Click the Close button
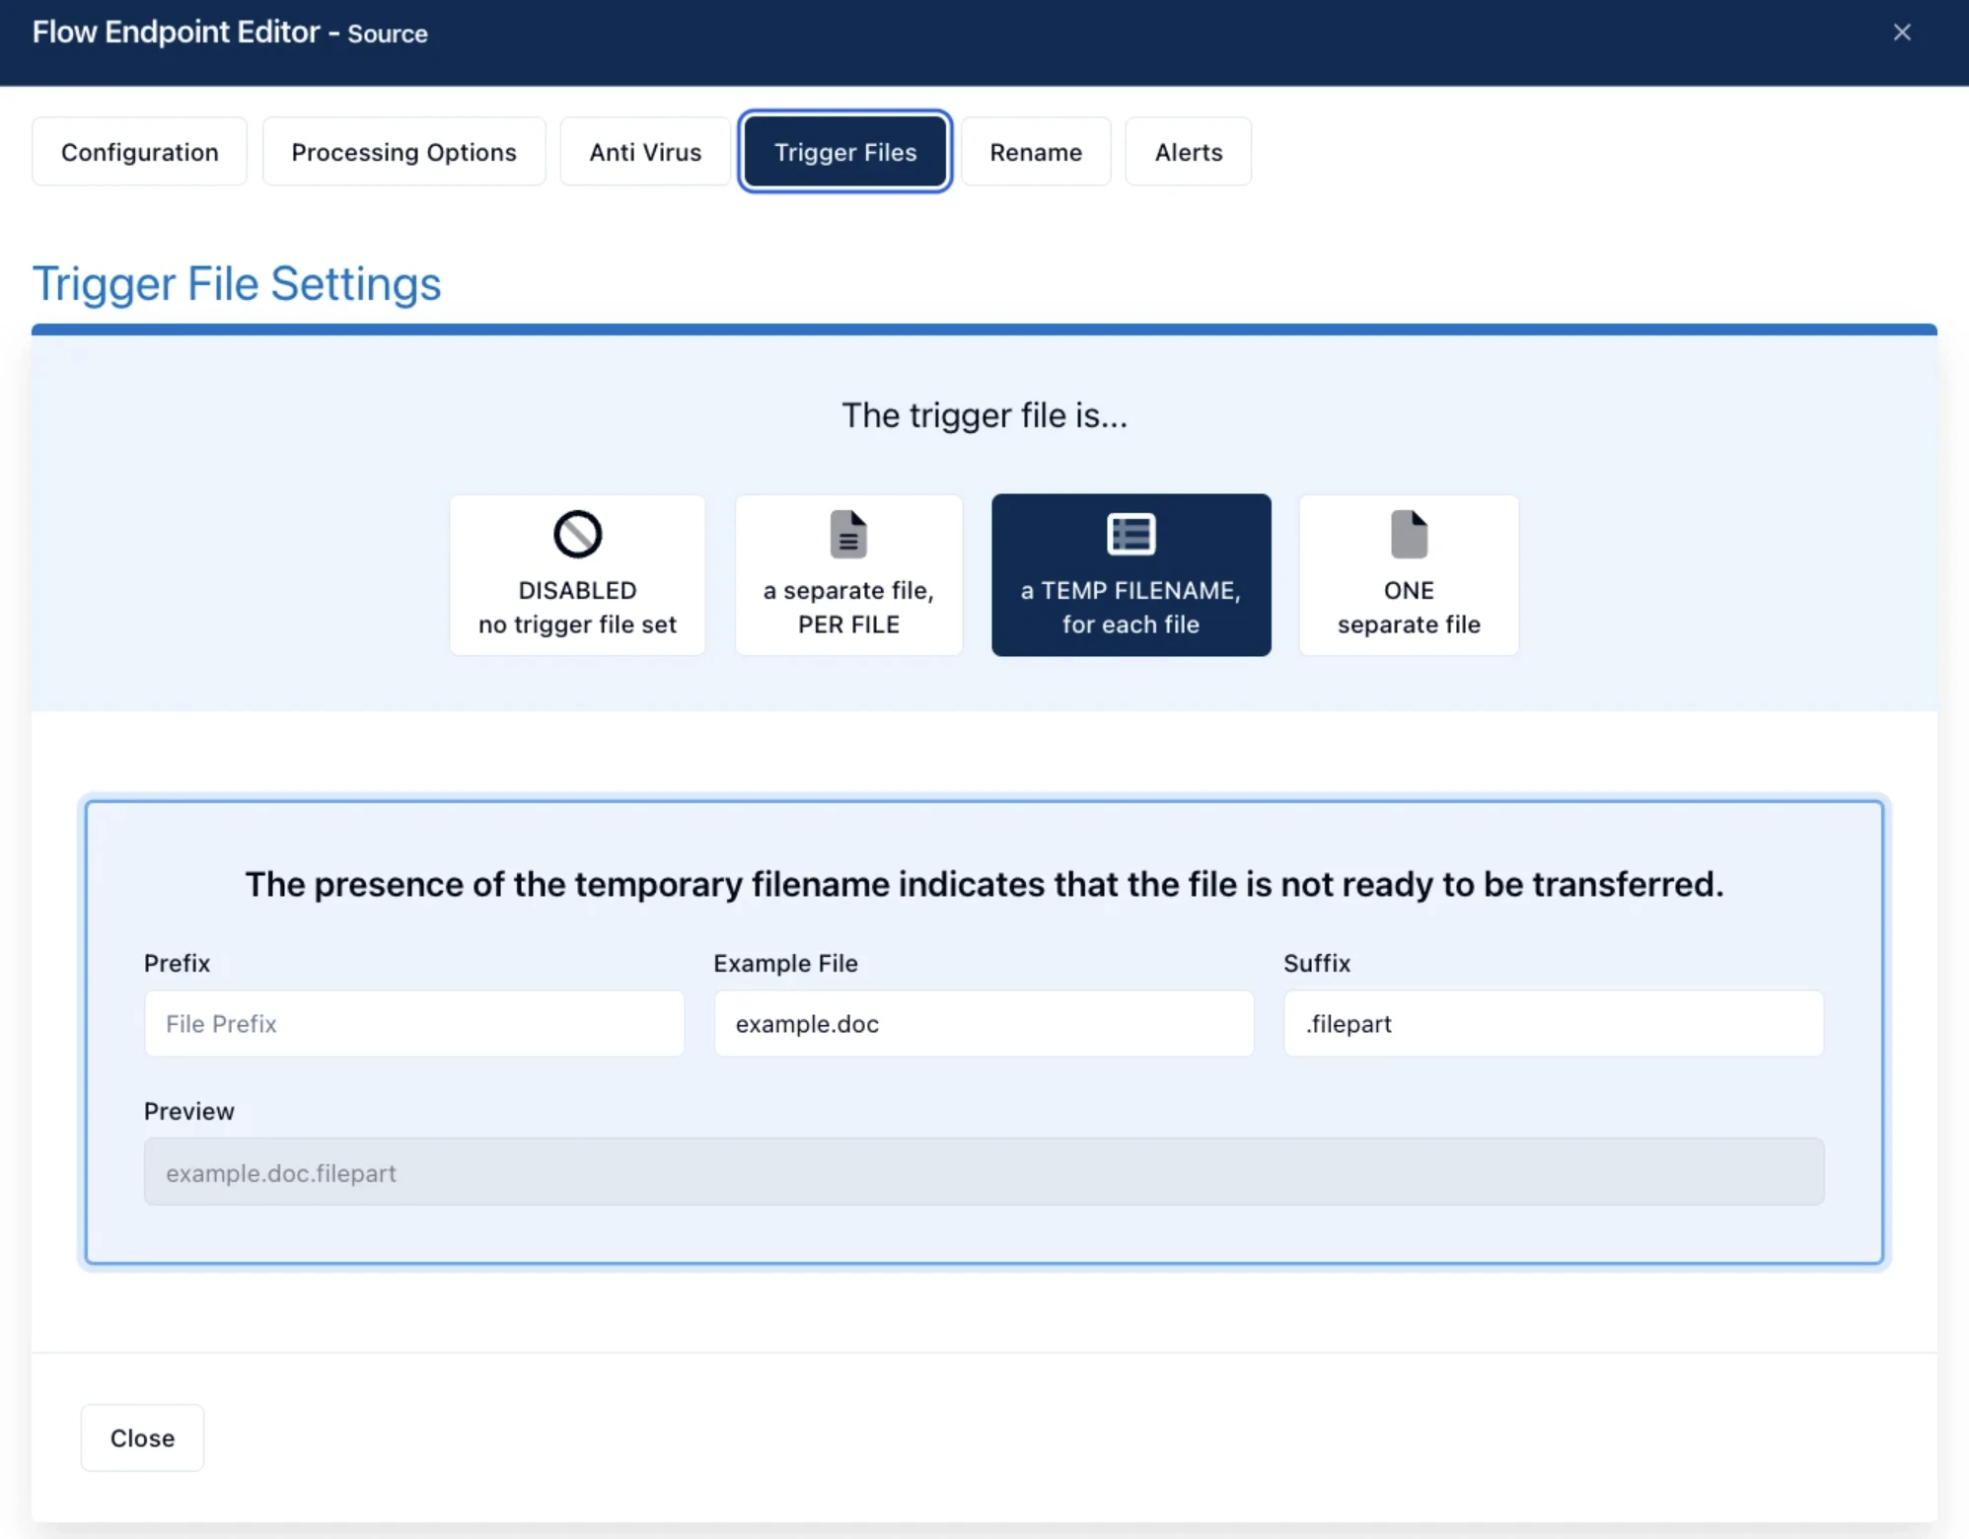This screenshot has height=1539, width=1969. coord(142,1438)
